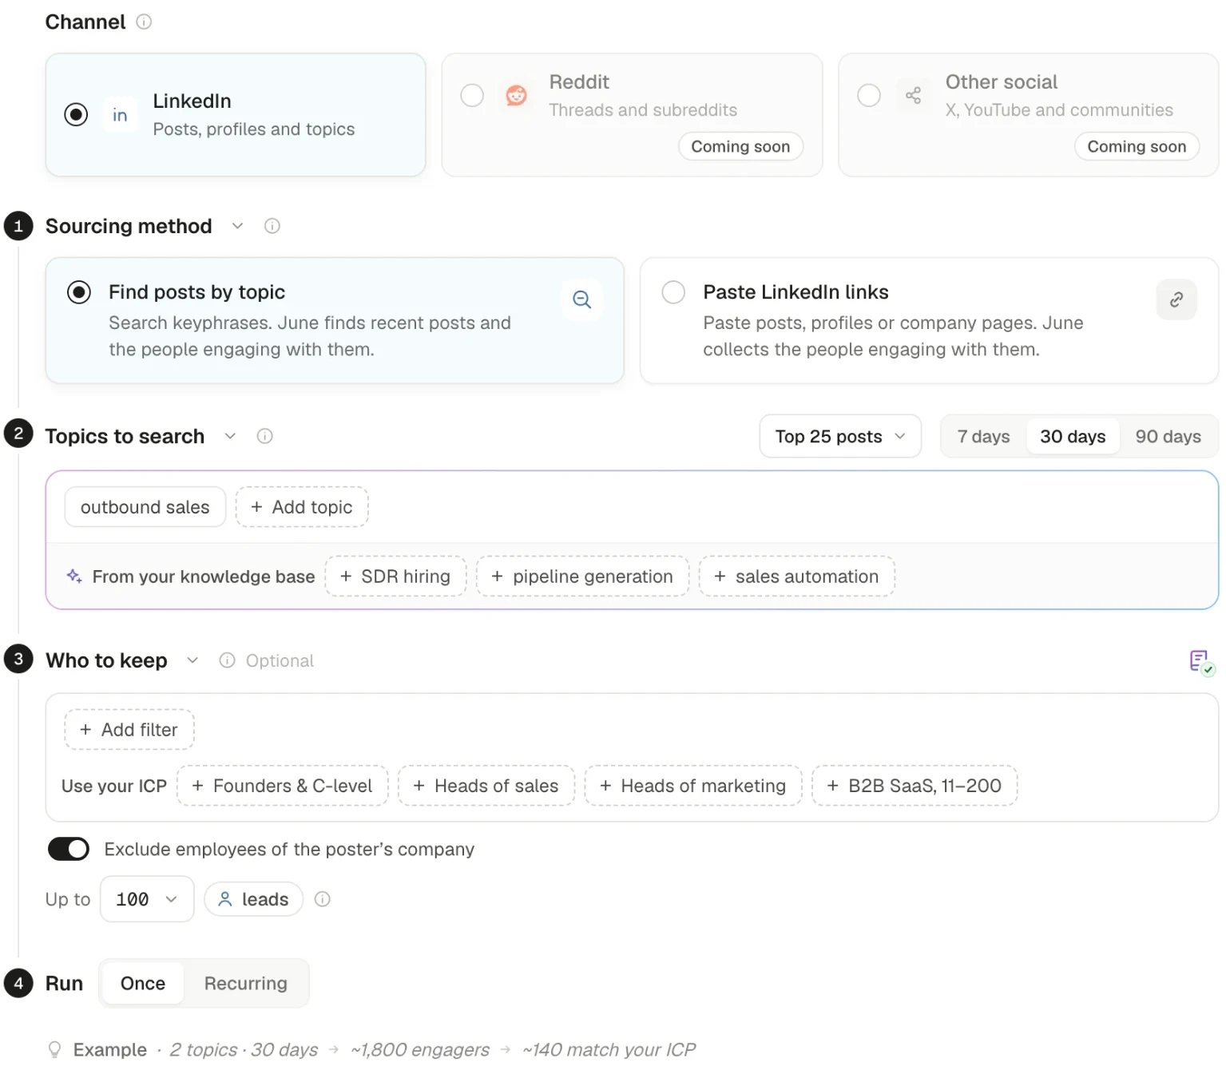Select the Other social radio button
This screenshot has width=1226, height=1078.
click(x=869, y=96)
